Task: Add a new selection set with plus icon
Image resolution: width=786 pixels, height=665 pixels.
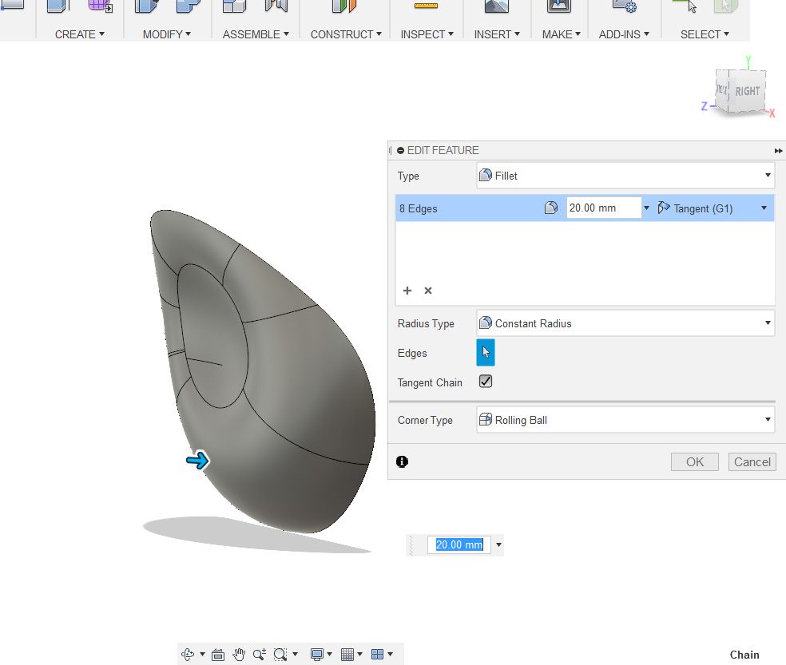Action: coord(407,291)
